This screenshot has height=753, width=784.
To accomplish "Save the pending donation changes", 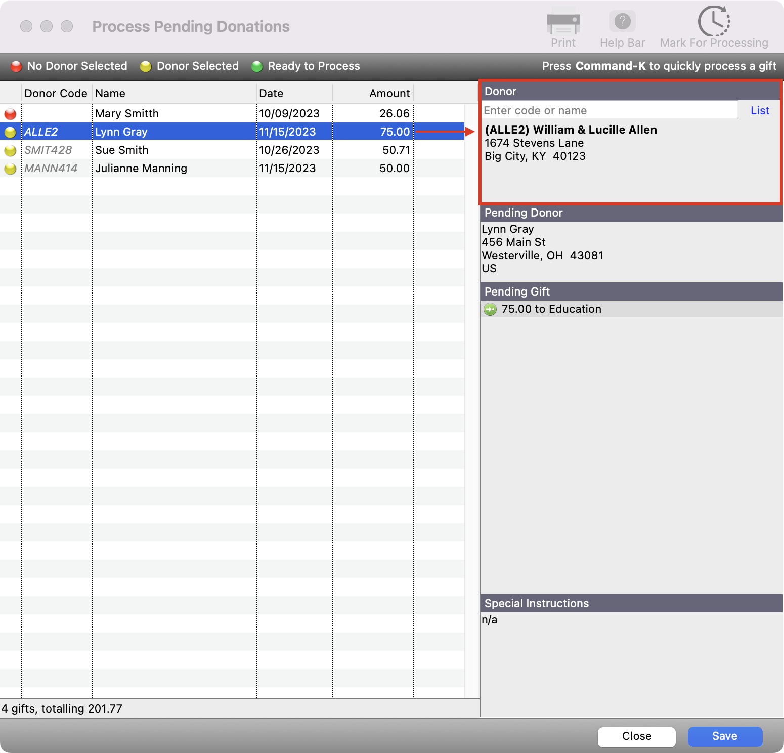I will coord(724,736).
